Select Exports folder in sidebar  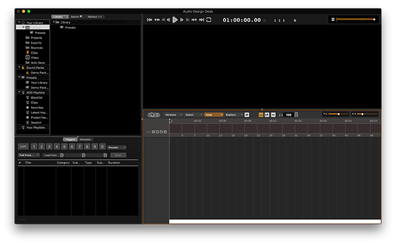tap(36, 43)
